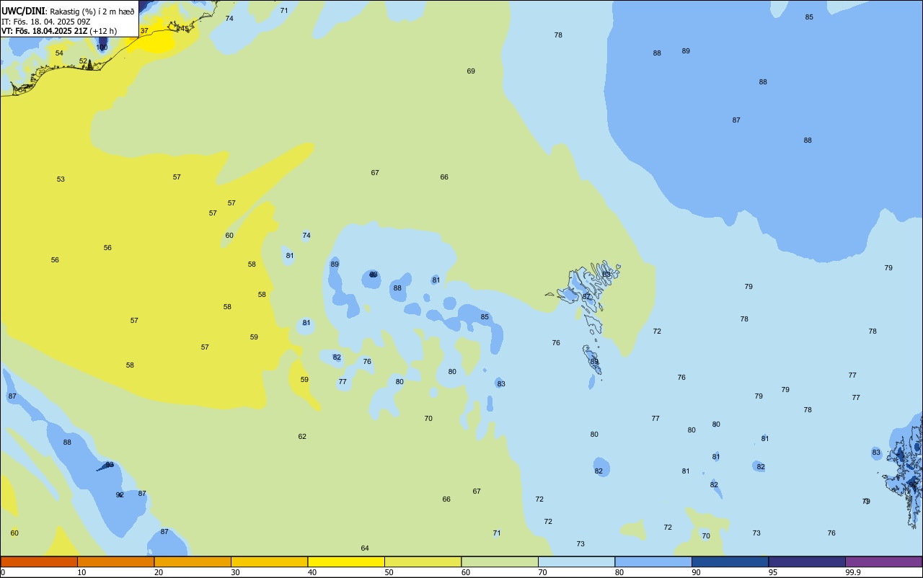The width and height of the screenshot is (923, 578).
Task: Click the map value 93
Action: pyautogui.click(x=110, y=465)
